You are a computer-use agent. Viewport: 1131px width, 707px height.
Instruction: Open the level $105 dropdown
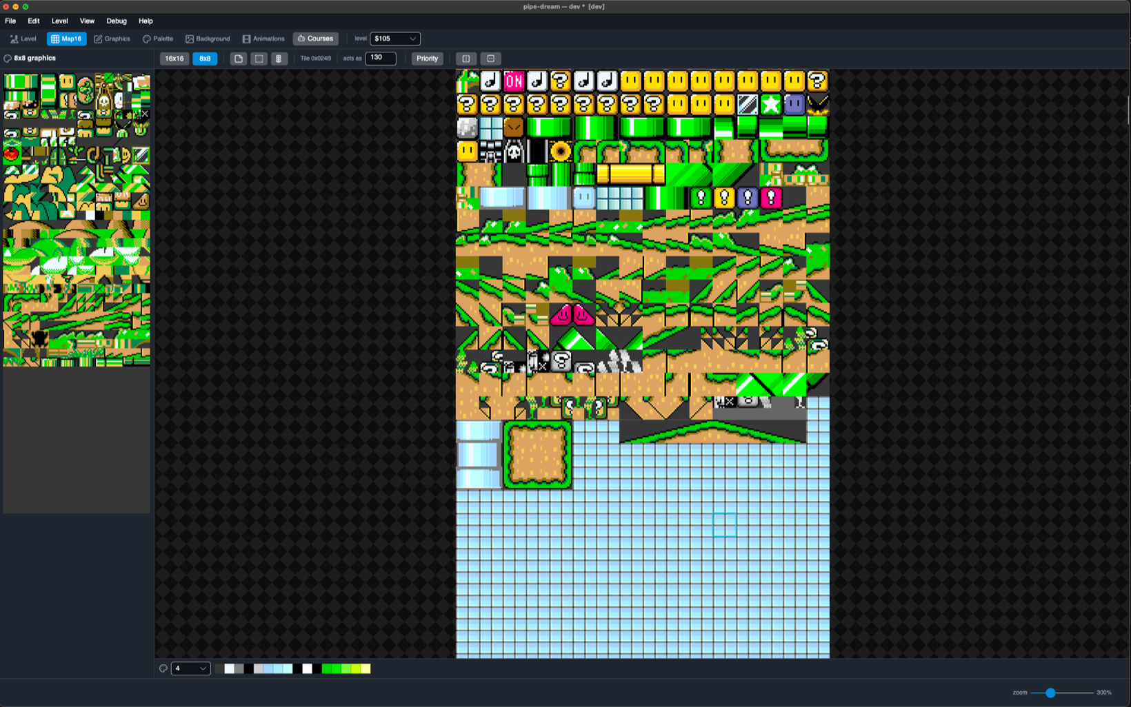395,39
